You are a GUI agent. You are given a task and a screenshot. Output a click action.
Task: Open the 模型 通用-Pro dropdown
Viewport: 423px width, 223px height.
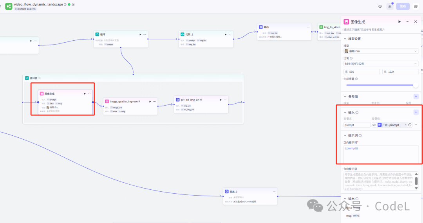tap(381, 51)
